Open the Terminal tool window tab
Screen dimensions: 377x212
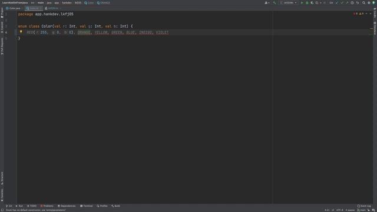pyautogui.click(x=87, y=206)
